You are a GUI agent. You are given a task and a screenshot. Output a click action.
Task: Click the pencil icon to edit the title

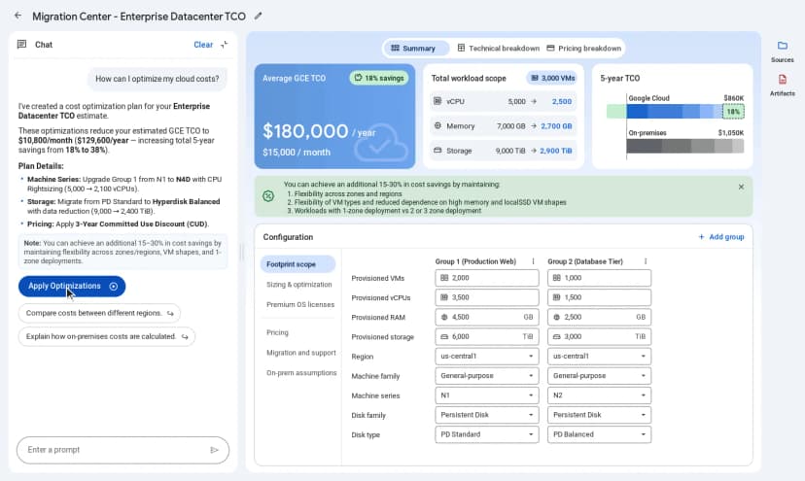(x=258, y=16)
